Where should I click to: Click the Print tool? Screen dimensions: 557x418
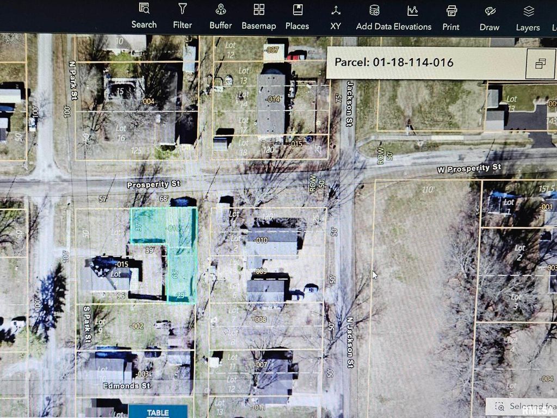click(451, 16)
